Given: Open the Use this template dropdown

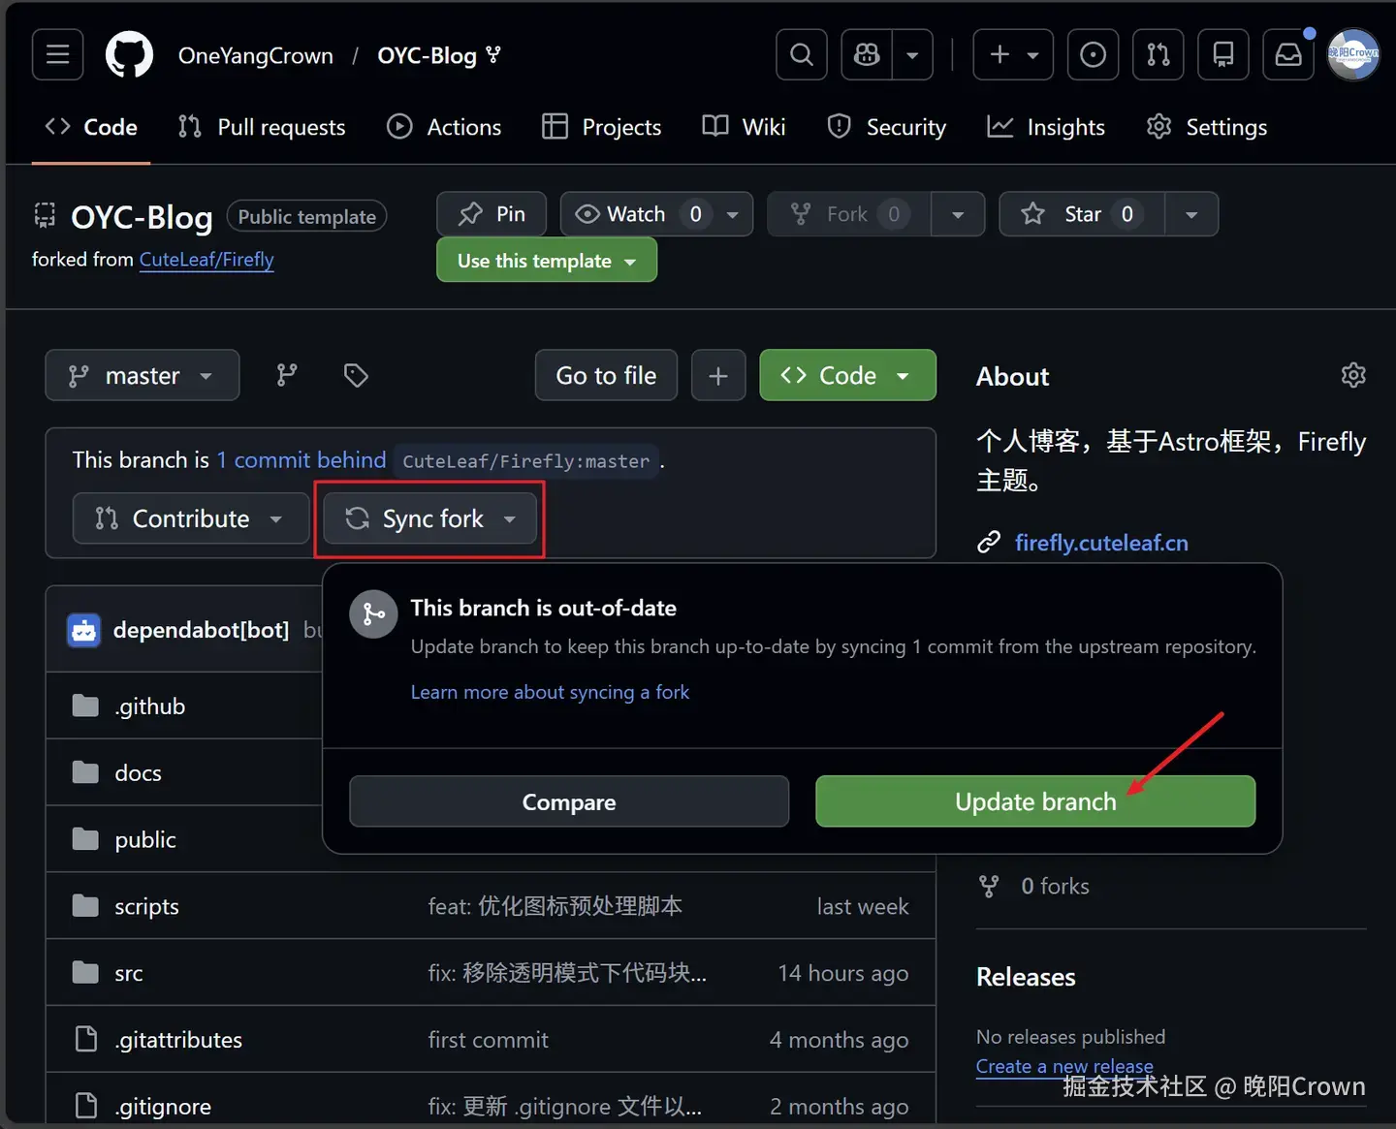Looking at the screenshot, I should click(x=547, y=261).
